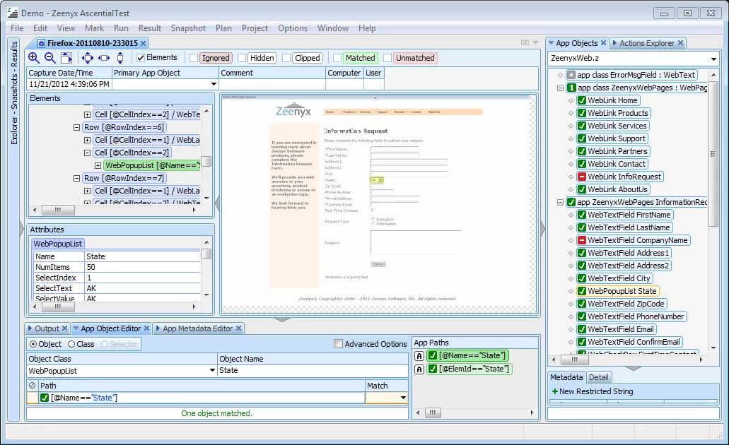Close the Output tab
729x445 pixels.
(x=64, y=328)
